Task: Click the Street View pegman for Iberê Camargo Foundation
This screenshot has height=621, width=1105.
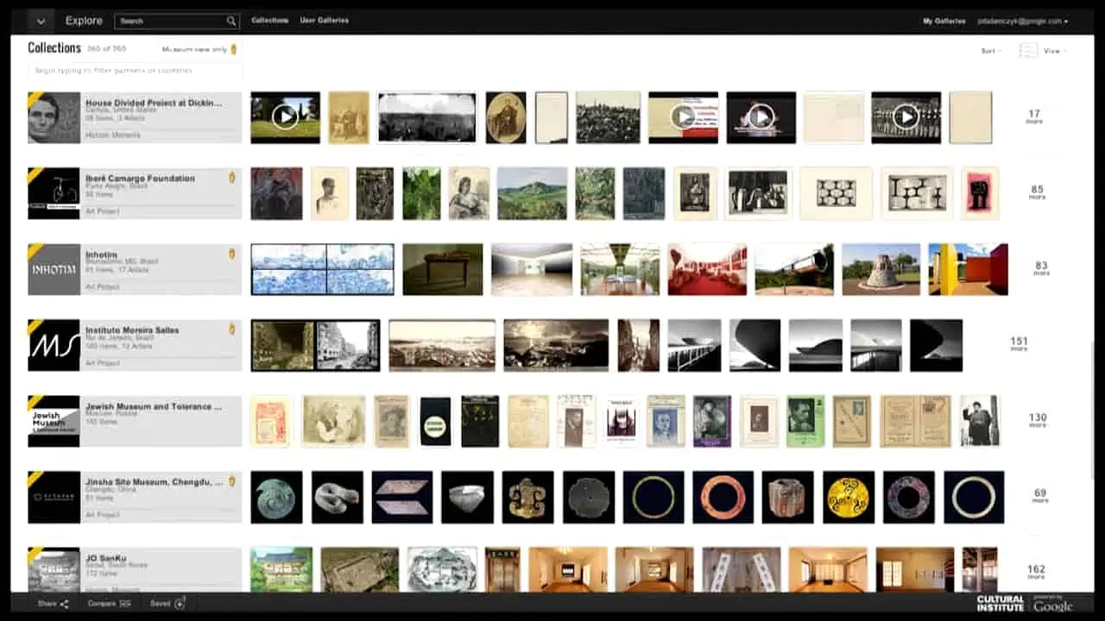Action: [x=231, y=177]
